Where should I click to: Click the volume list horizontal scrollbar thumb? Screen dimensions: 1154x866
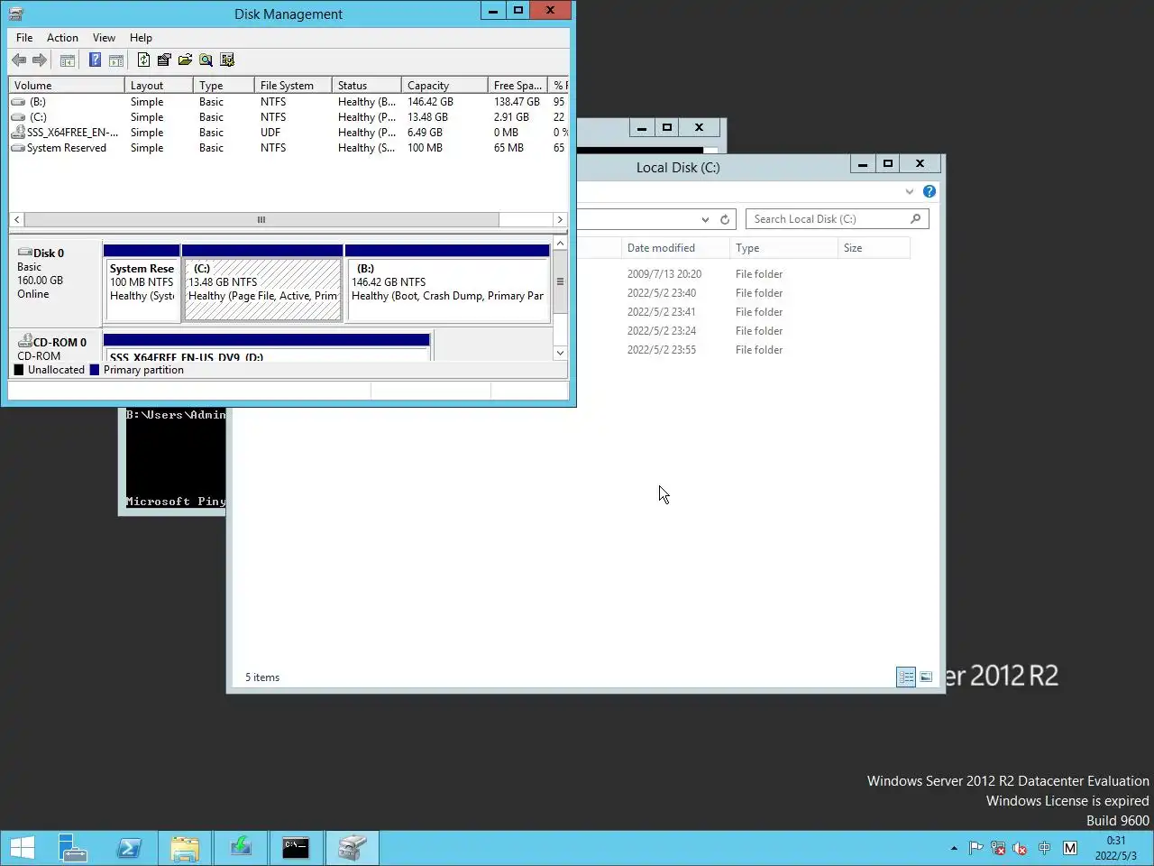pos(261,219)
